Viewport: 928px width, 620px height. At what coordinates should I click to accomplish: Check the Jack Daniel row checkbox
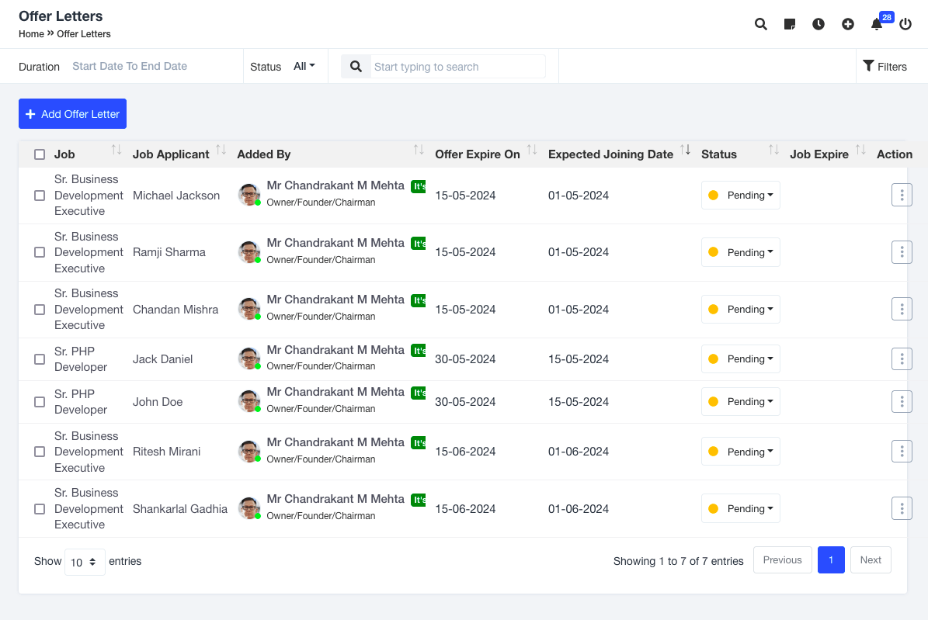(40, 359)
